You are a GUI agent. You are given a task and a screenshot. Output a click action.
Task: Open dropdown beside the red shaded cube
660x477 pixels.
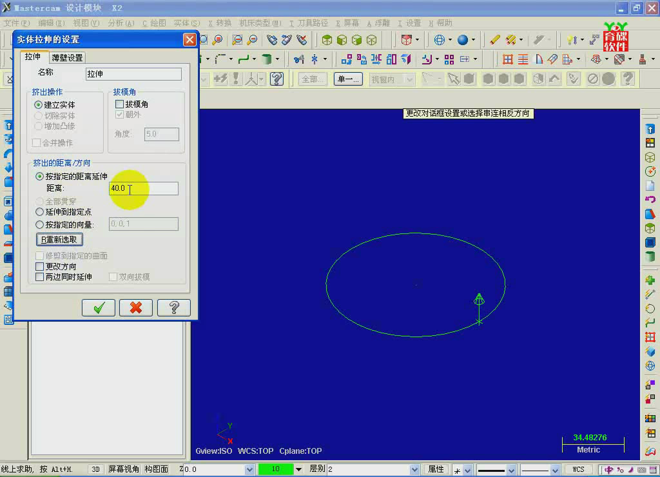point(417,40)
